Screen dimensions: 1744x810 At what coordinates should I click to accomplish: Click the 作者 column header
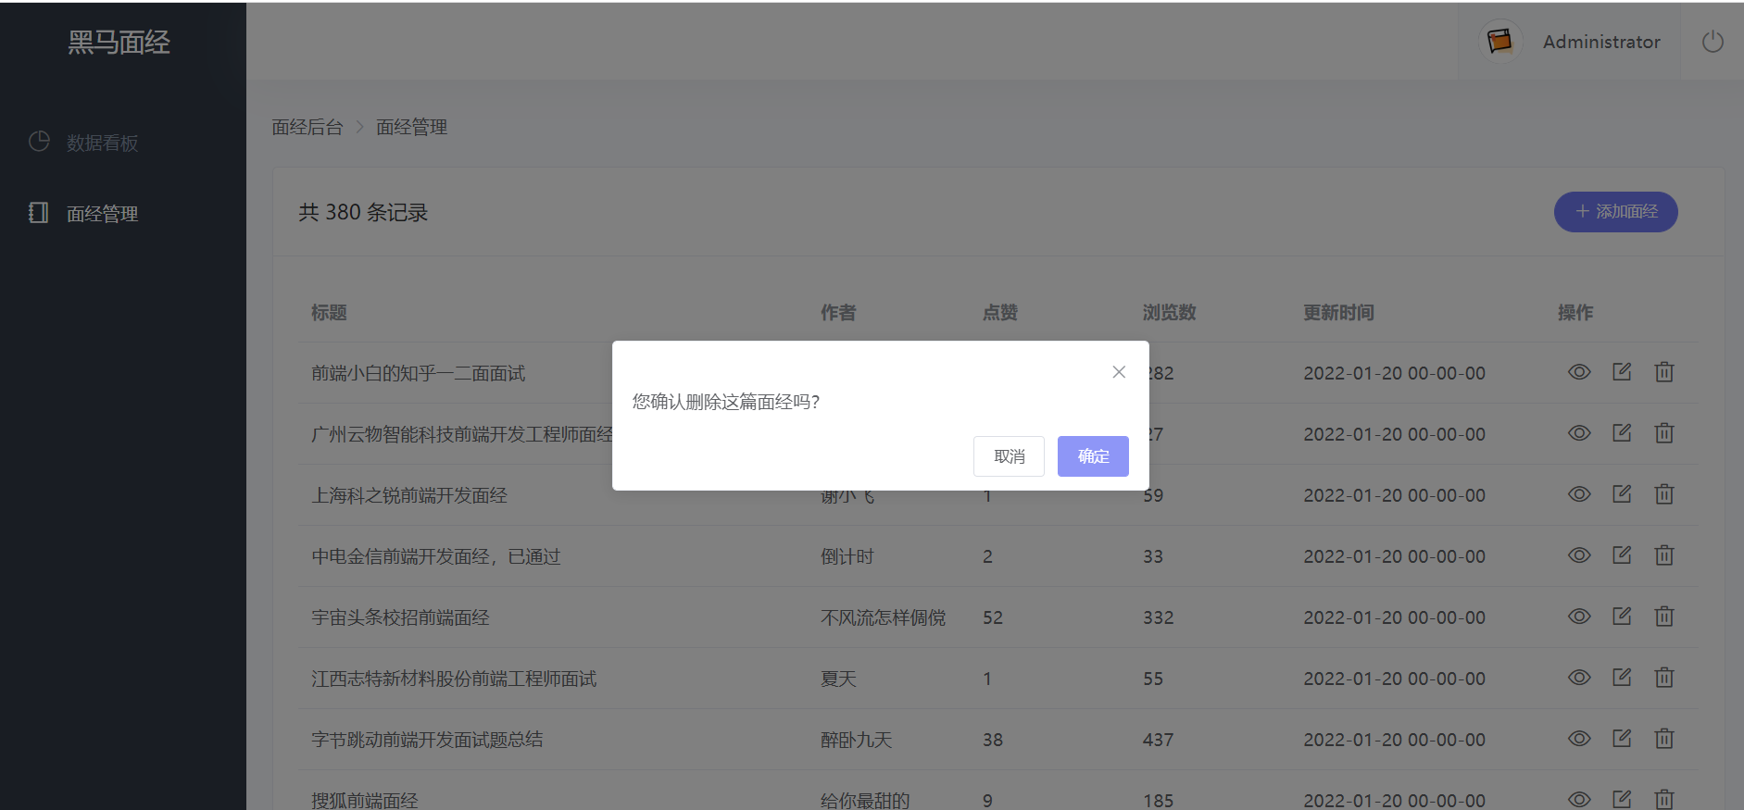pos(838,313)
